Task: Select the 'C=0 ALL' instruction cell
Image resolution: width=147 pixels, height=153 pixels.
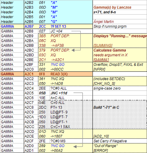Action: 57,103
